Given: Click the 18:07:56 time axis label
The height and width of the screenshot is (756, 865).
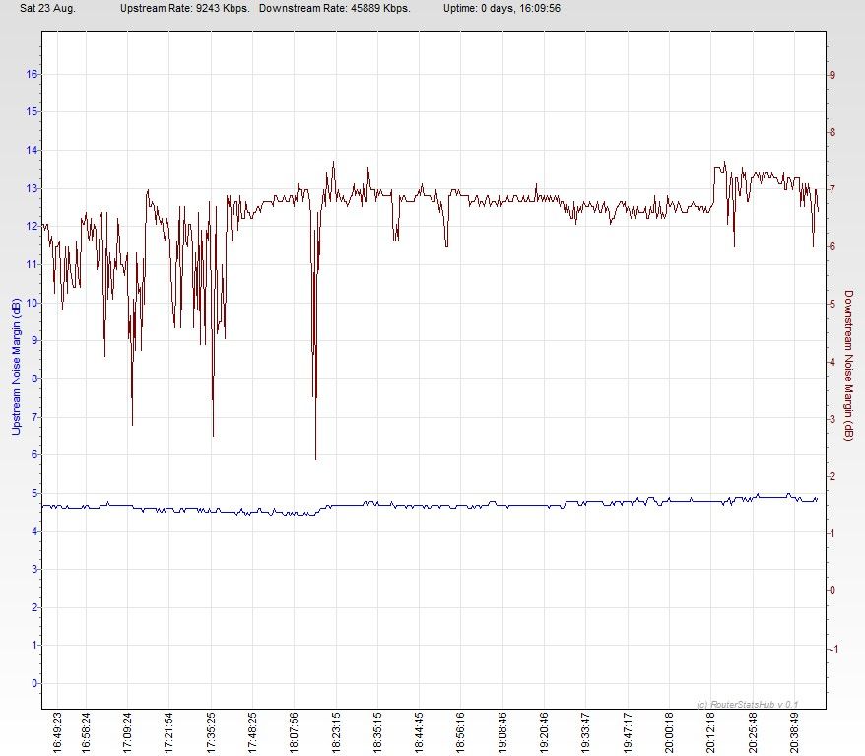Looking at the screenshot, I should pos(294,732).
